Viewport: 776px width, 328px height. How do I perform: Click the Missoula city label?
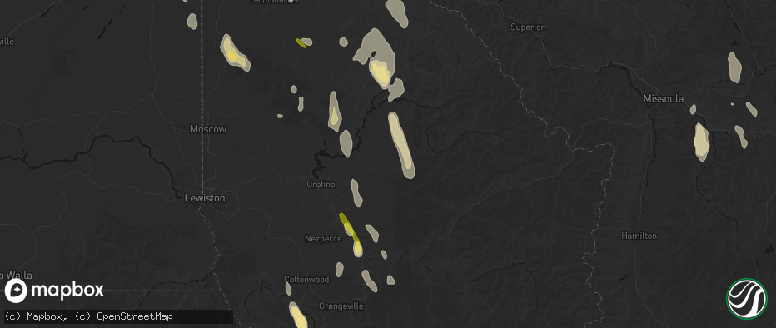(x=664, y=99)
